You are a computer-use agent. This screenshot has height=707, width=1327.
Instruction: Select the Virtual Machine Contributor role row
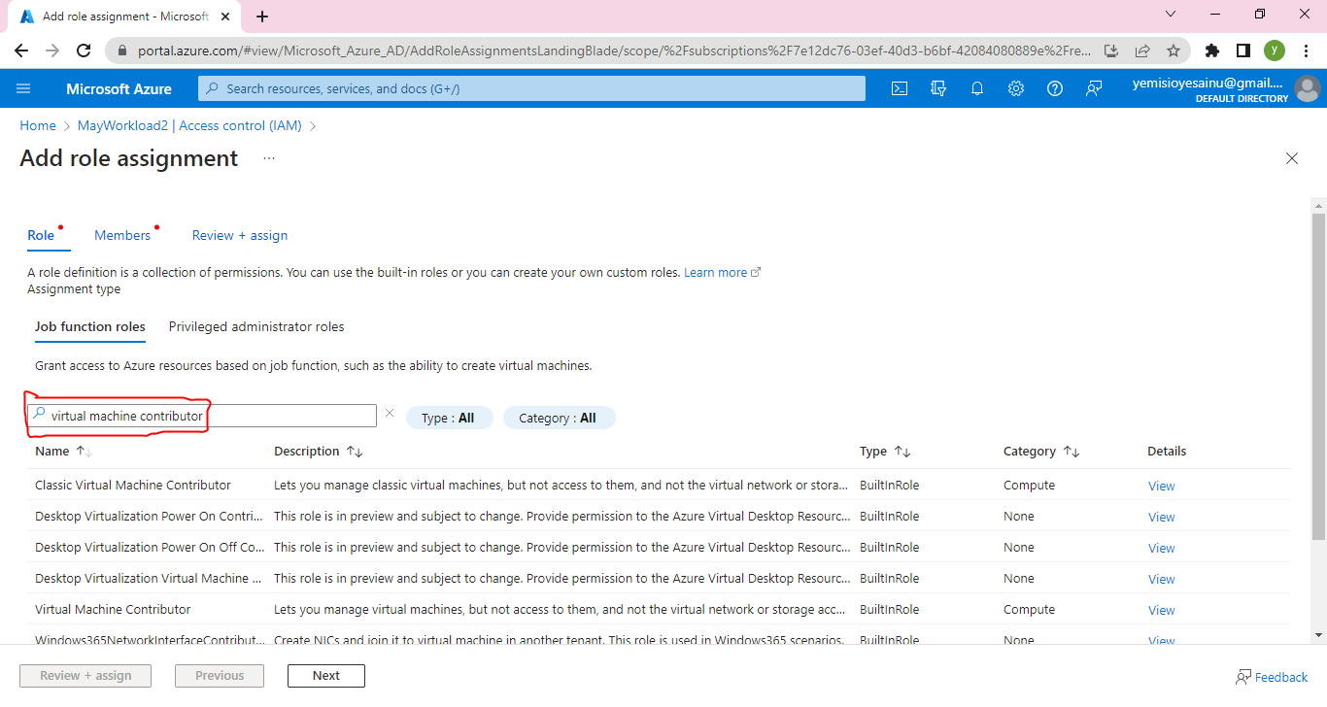tap(113, 610)
